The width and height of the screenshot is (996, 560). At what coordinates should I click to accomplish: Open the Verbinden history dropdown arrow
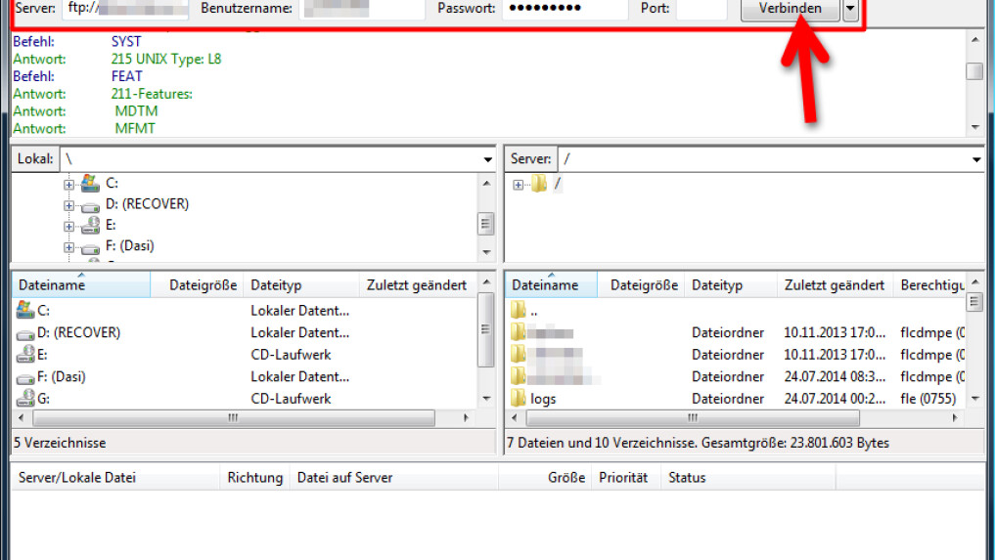click(x=850, y=9)
